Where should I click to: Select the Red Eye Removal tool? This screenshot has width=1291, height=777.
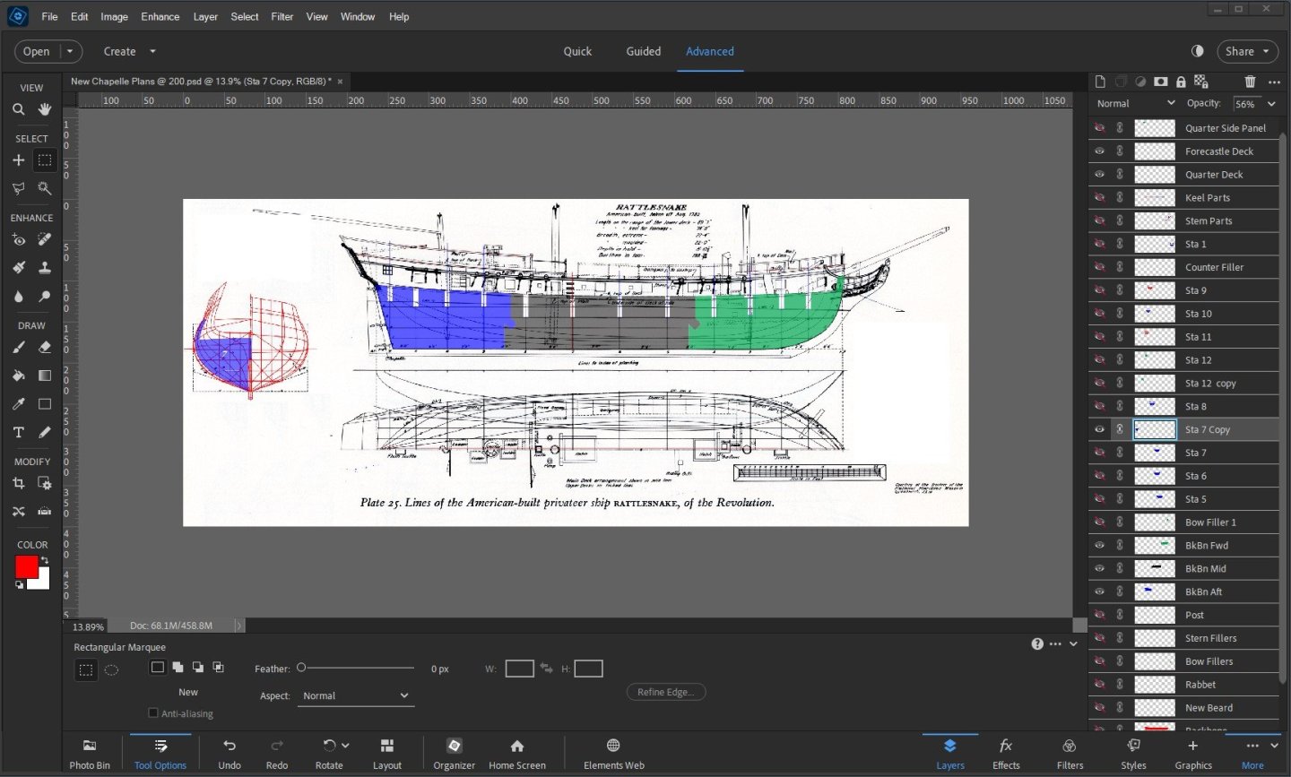(x=19, y=239)
